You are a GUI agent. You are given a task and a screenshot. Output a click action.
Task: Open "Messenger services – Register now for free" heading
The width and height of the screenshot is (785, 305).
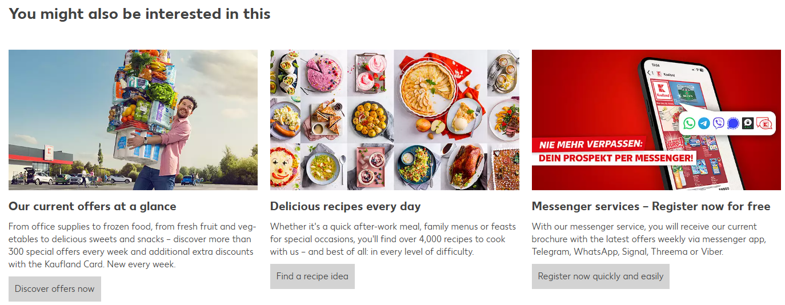coord(651,206)
